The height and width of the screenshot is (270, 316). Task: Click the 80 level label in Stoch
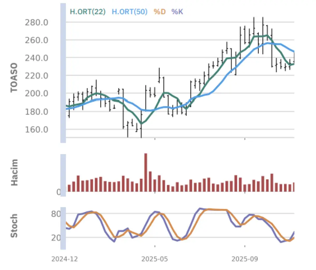[x=56, y=214]
